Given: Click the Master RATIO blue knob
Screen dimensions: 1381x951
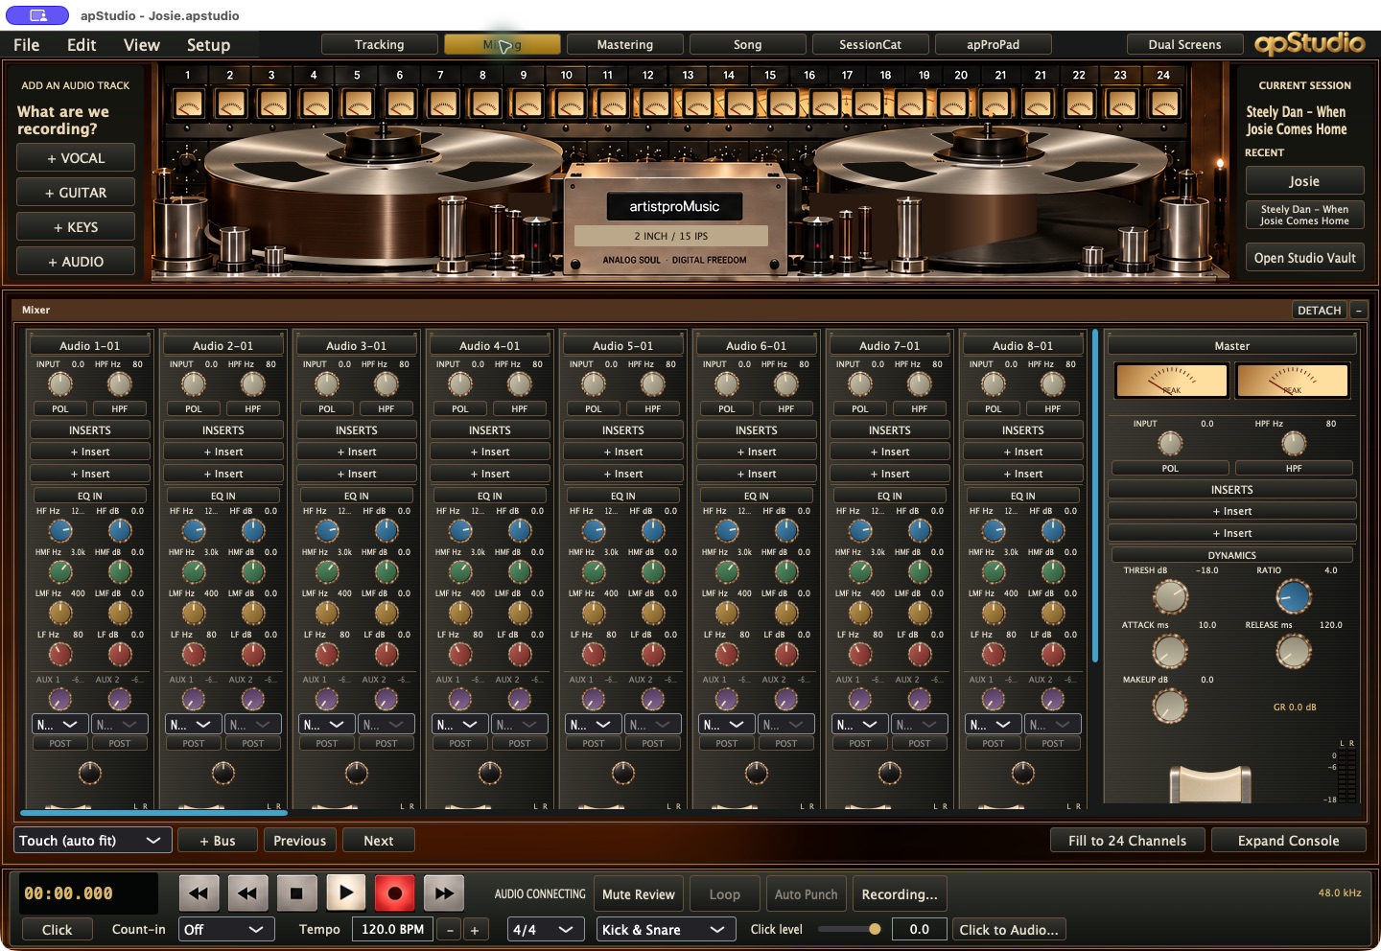Looking at the screenshot, I should click(x=1293, y=597).
